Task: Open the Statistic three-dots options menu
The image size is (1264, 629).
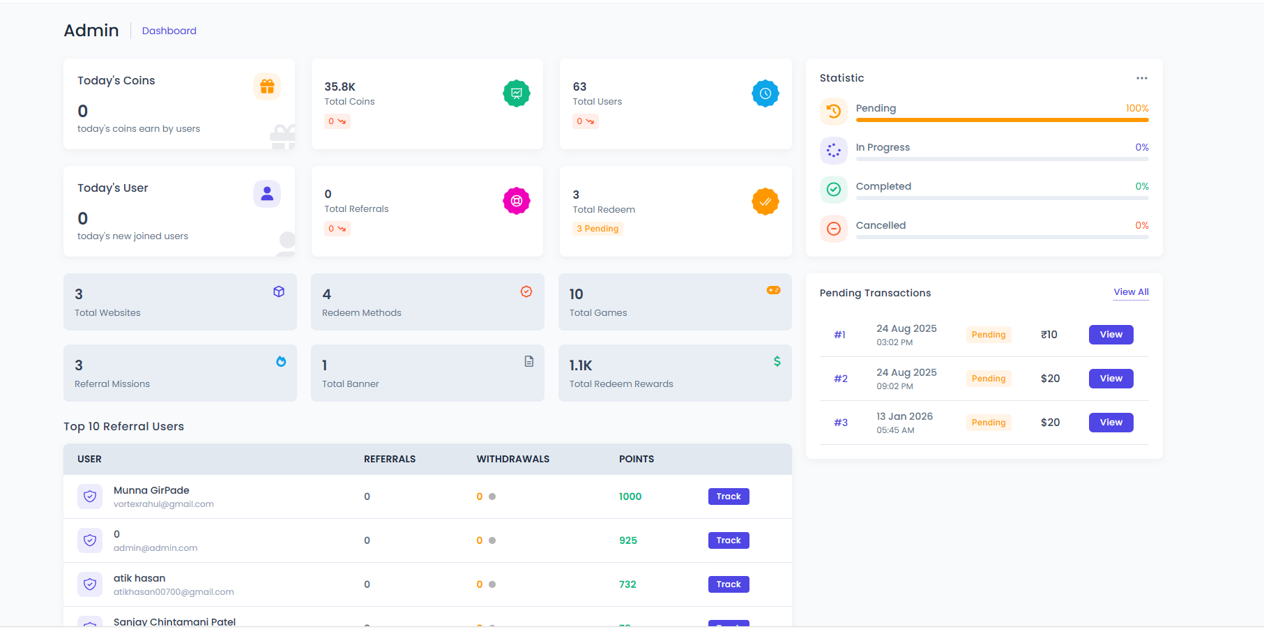Action: click(x=1141, y=78)
